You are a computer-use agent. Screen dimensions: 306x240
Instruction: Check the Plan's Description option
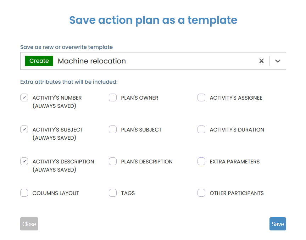(113, 162)
